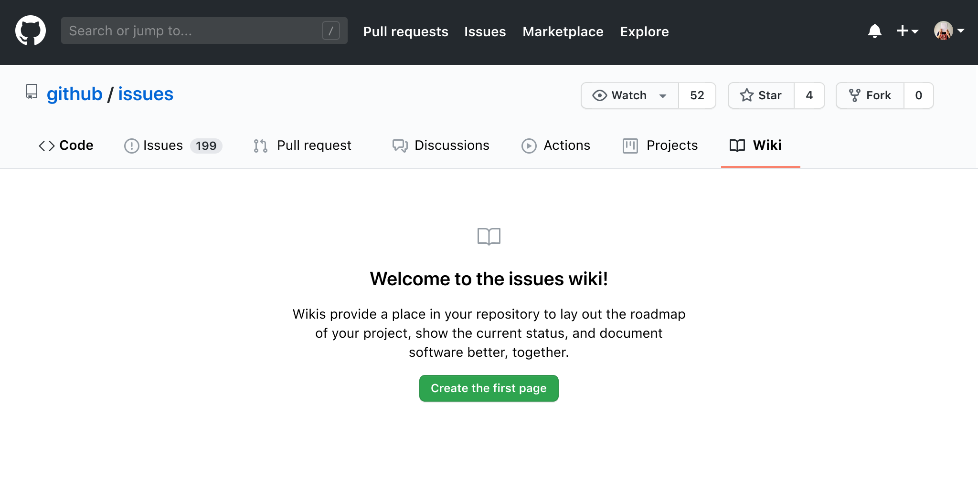The image size is (978, 477).
Task: Click the Welcome to the issues wiki heading
Action: click(489, 279)
